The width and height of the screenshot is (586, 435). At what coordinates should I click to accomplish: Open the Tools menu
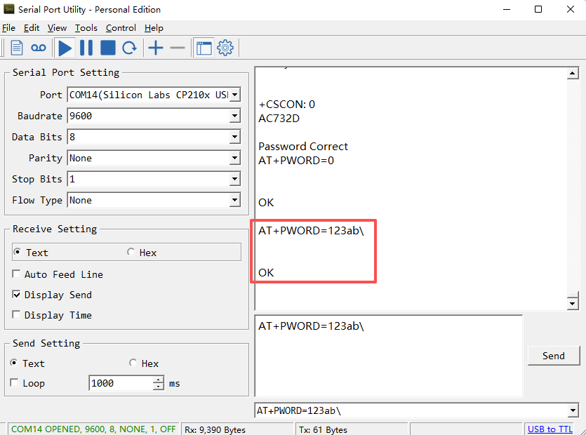(86, 28)
